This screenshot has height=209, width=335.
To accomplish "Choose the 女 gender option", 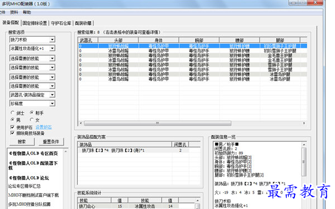I will (32, 120).
